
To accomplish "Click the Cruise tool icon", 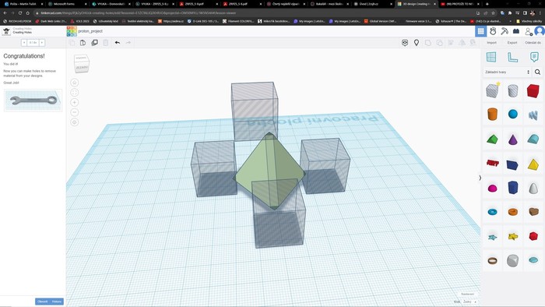I will (473, 42).
